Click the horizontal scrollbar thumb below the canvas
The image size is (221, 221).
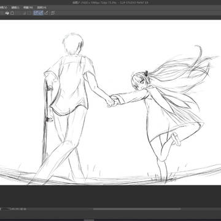(137, 209)
